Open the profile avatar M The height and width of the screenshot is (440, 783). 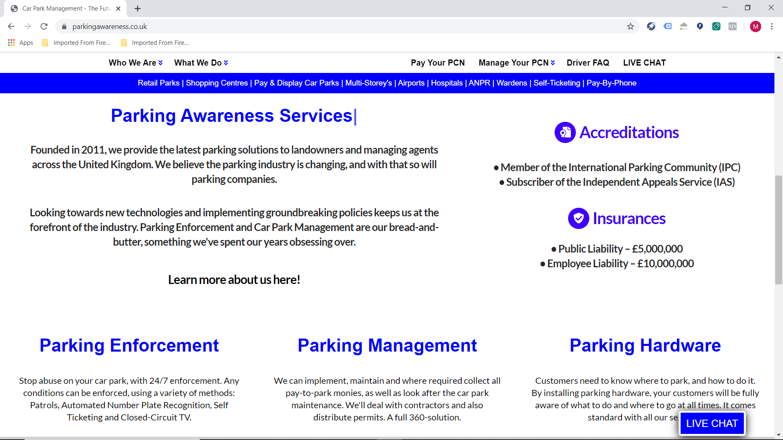(755, 26)
